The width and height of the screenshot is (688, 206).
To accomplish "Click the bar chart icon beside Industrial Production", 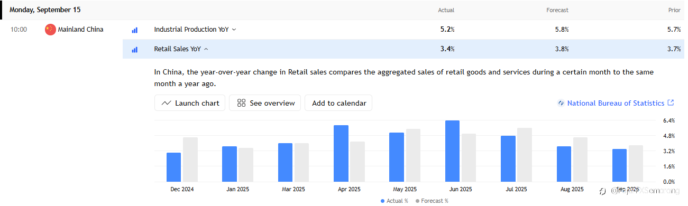I will pos(134,30).
